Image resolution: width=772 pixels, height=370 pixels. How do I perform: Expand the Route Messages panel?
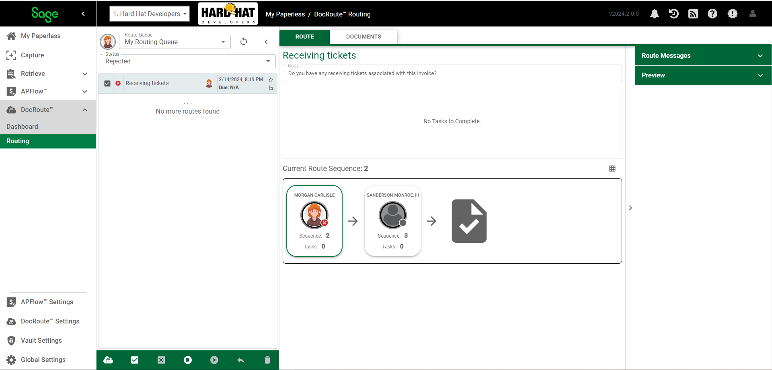703,56
